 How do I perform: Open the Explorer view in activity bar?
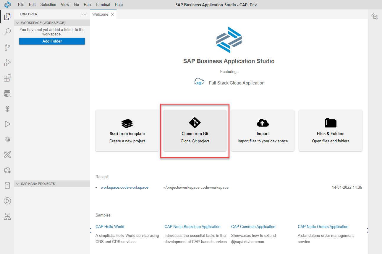pyautogui.click(x=7, y=17)
